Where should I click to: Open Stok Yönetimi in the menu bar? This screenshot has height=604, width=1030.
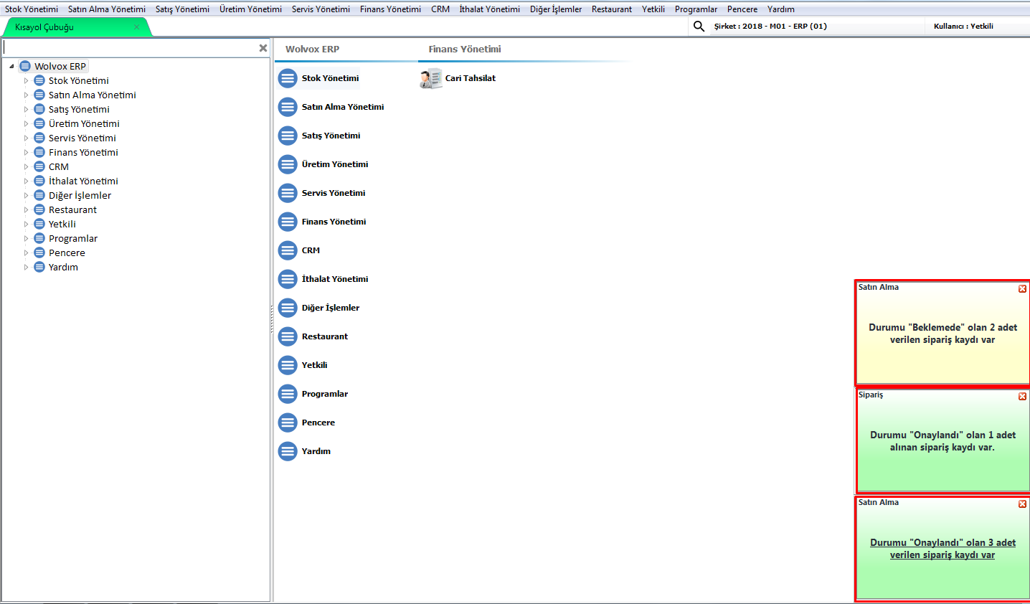click(32, 9)
